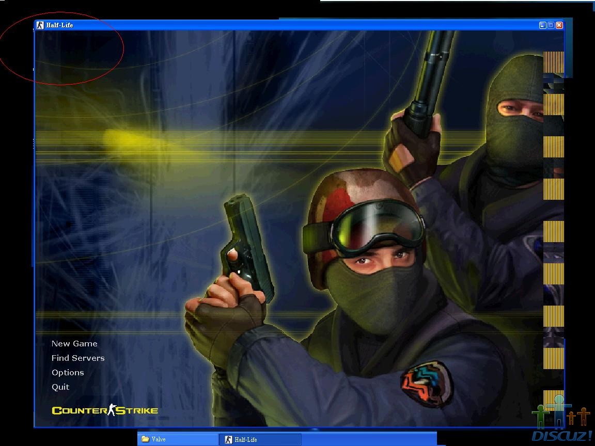595x446 pixels.
Task: Start a New Game from the menu
Action: (74, 344)
